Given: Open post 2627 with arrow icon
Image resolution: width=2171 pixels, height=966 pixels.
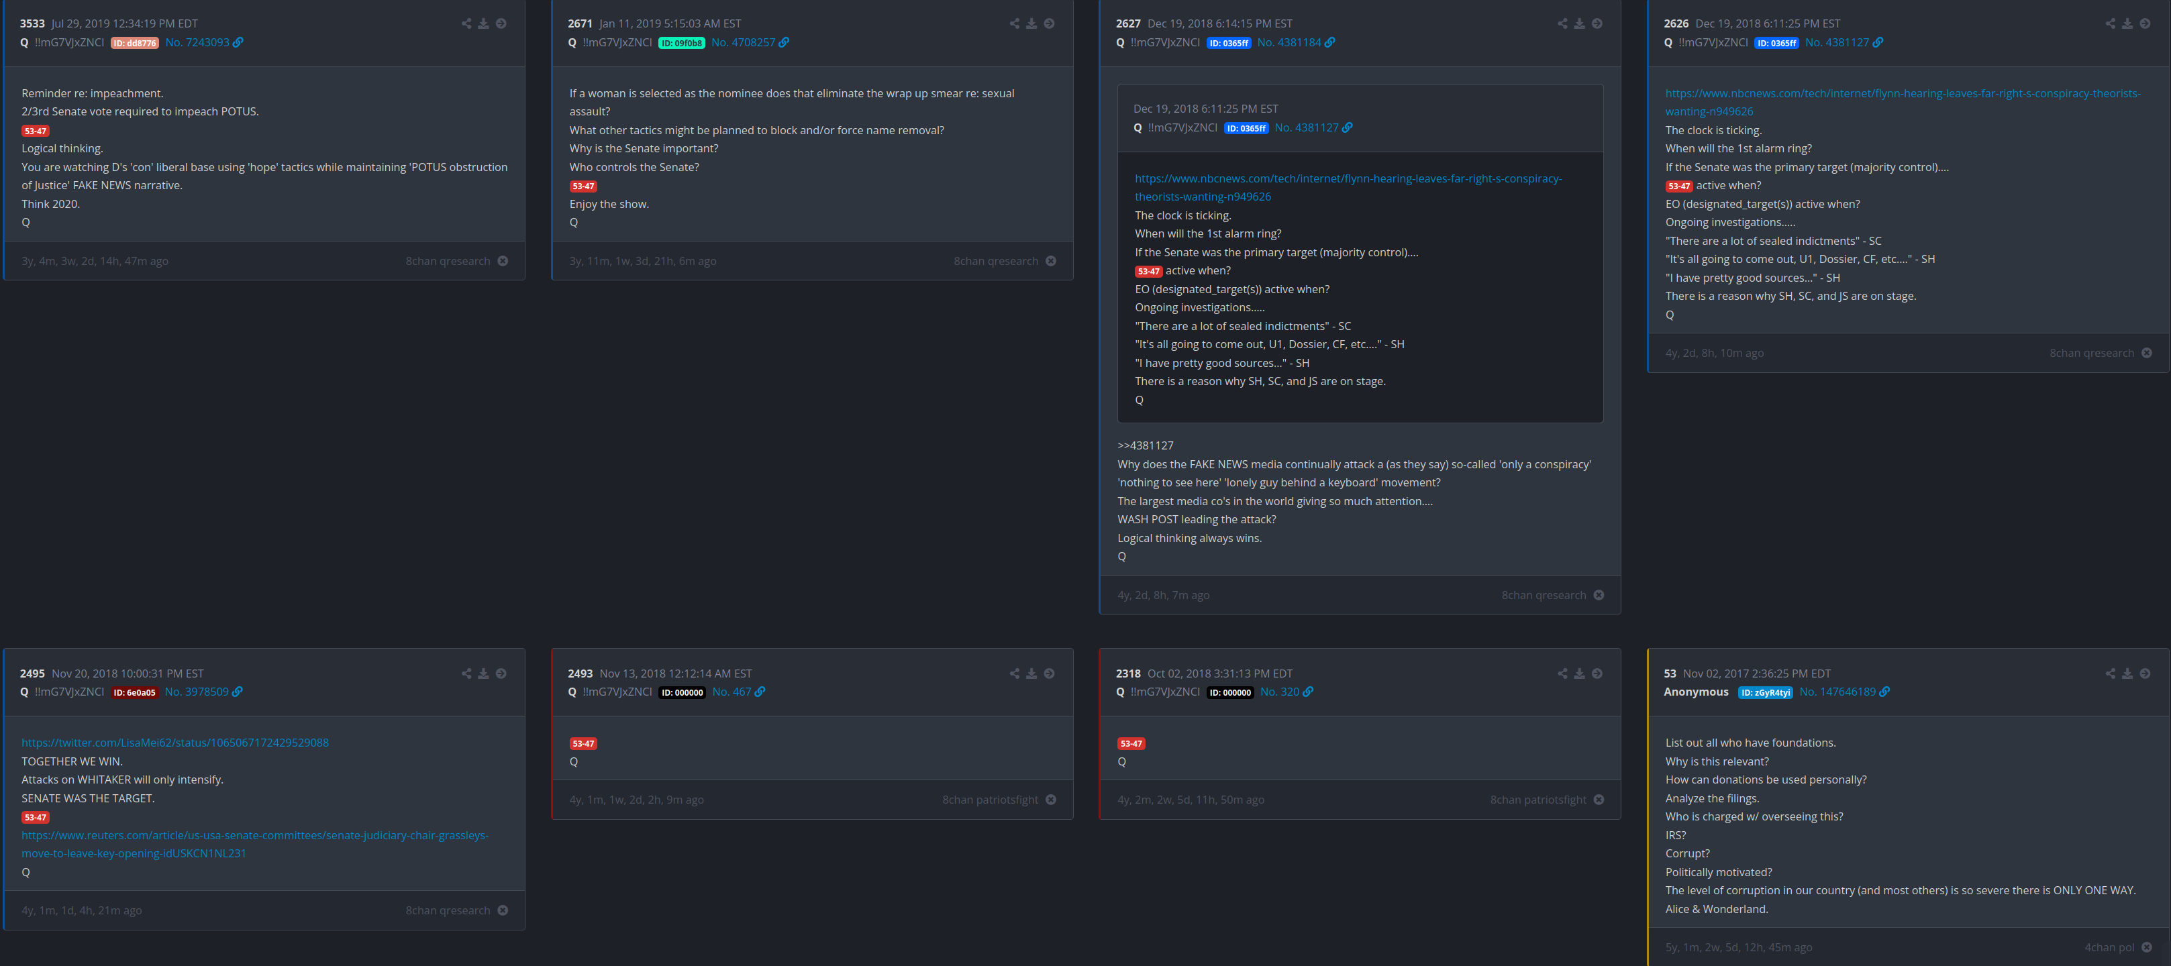Looking at the screenshot, I should 1597,23.
